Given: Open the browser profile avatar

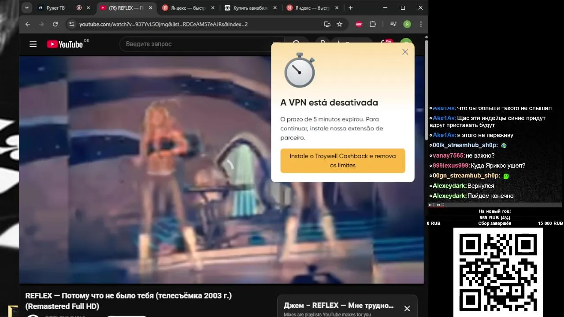Looking at the screenshot, I should (407, 24).
